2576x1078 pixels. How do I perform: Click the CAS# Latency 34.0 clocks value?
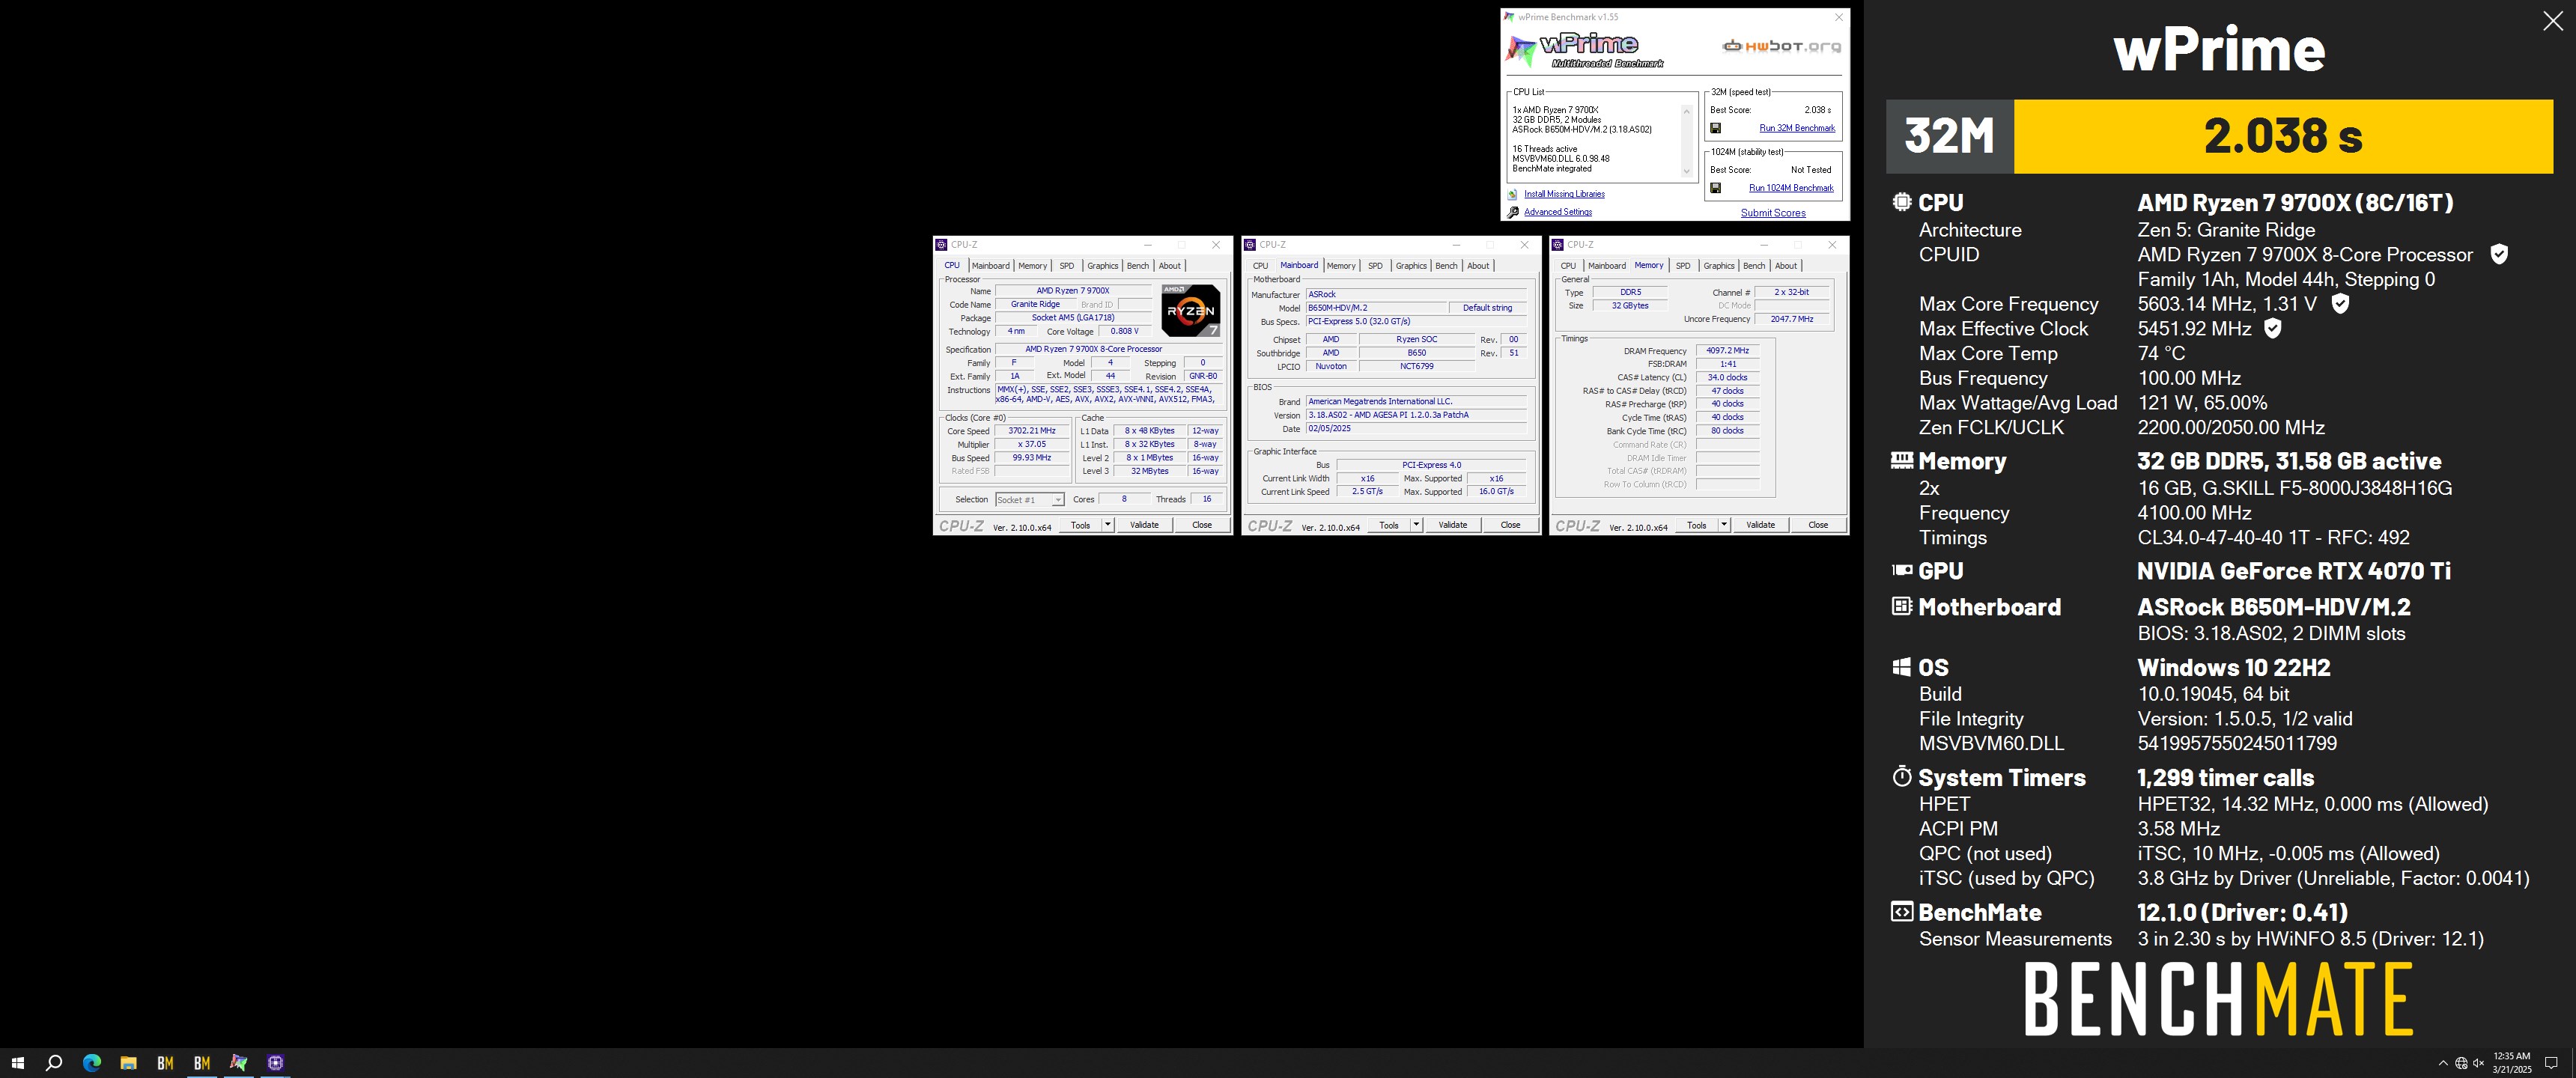click(x=1727, y=377)
